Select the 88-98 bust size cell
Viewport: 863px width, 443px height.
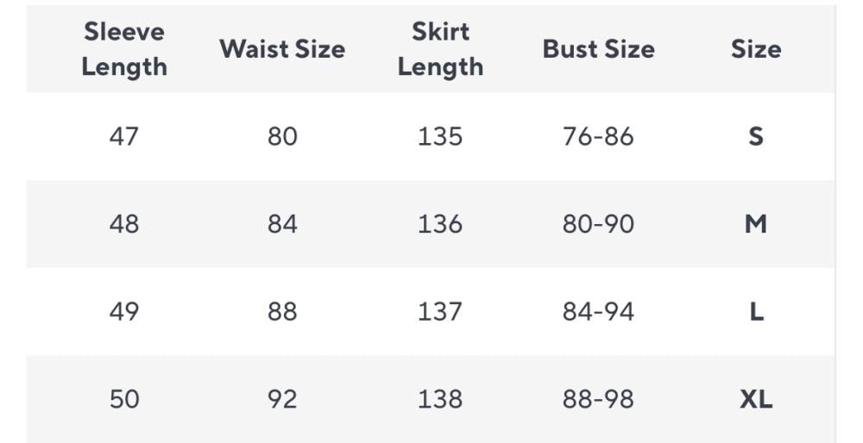tap(598, 399)
